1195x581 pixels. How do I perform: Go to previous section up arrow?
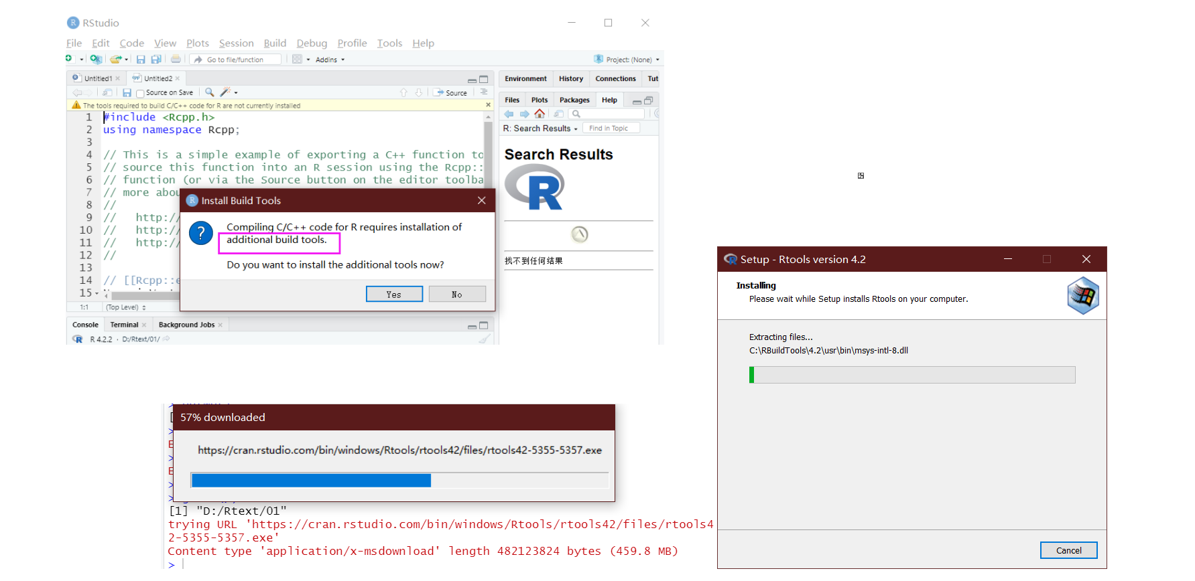click(x=403, y=92)
